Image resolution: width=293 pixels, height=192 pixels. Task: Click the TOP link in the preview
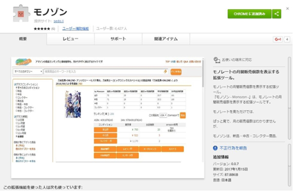pyautogui.click(x=167, y=61)
